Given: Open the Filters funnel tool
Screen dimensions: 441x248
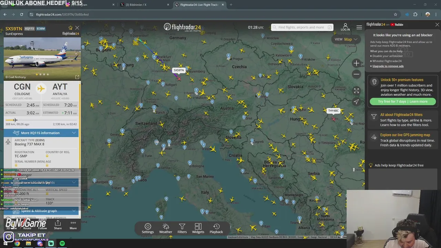Looking at the screenshot, I should (182, 228).
